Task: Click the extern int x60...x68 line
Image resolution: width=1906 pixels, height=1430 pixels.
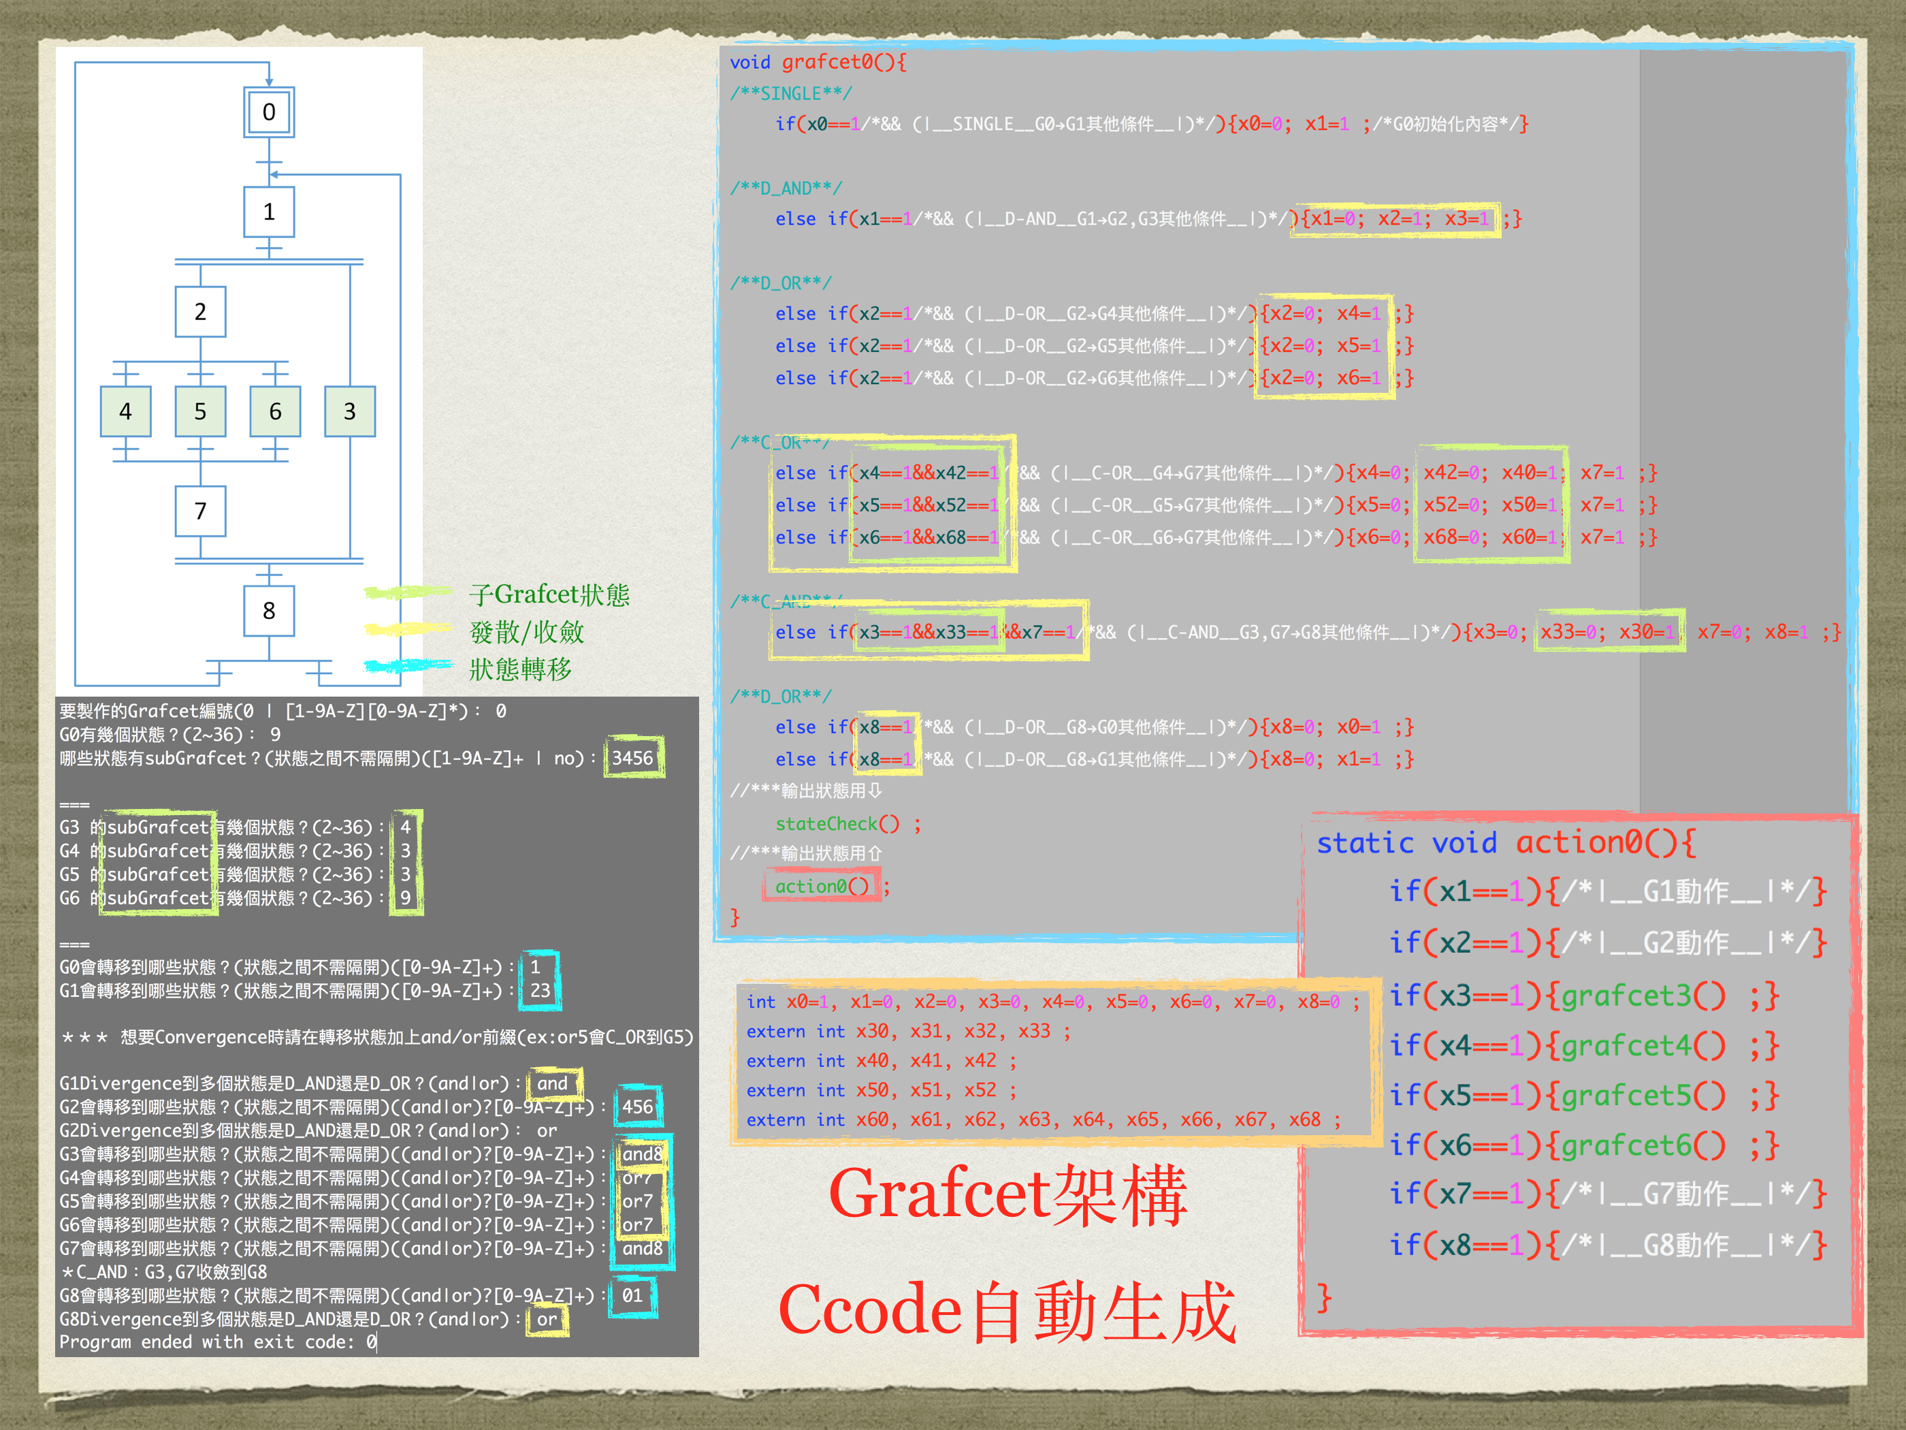Action: tap(1044, 1119)
